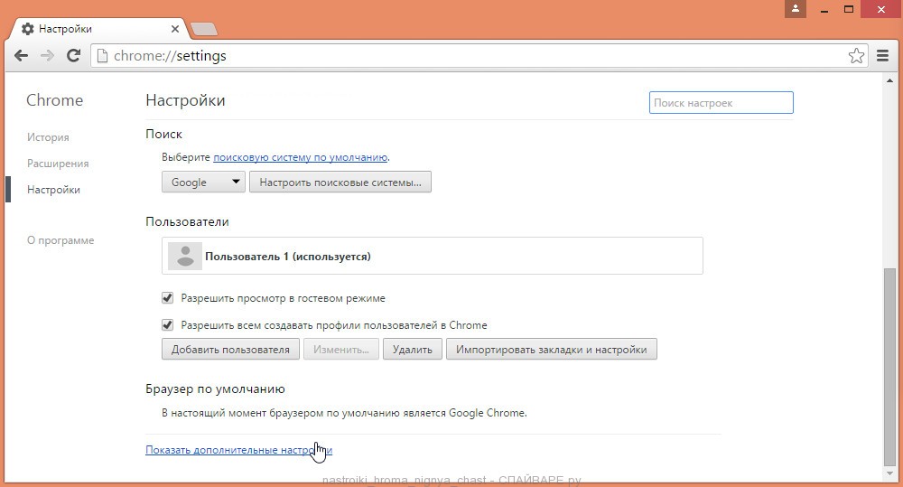Open История in the sidebar

48,137
